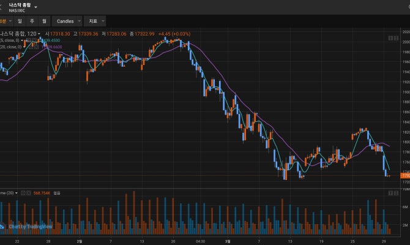The height and width of the screenshot is (245, 410).
Task: Click the 3월 marker on the time axis
Action: click(228, 241)
